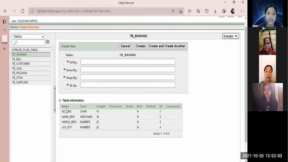This screenshot has width=288, height=162.
Task: Reload the page with the refresh icon
Action: coord(22,11)
